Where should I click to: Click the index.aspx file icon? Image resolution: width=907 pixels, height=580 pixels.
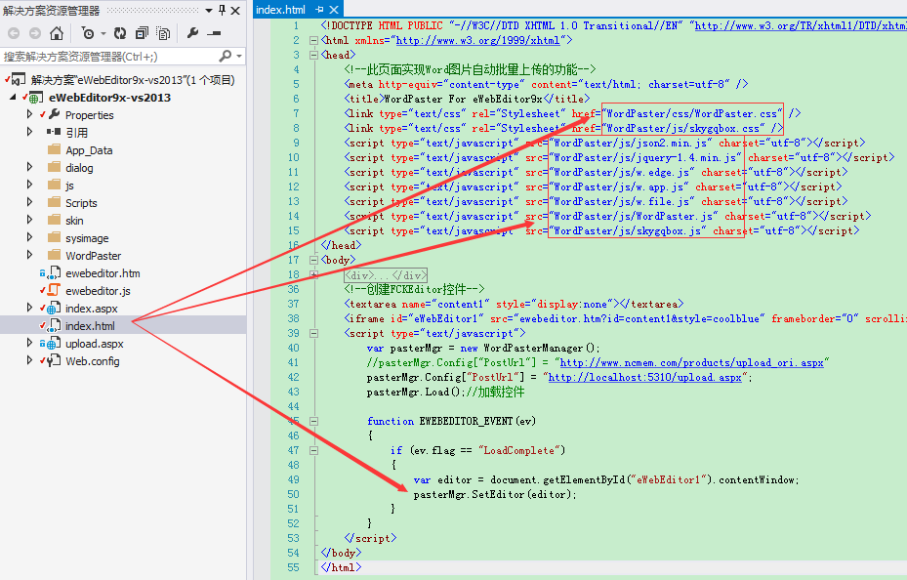pos(54,308)
